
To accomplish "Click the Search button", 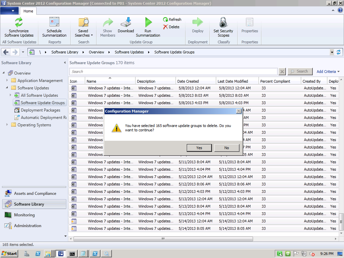I will tap(300, 72).
